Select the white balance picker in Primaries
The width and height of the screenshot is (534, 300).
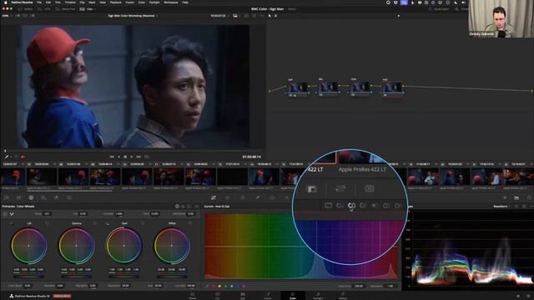[x=12, y=214]
